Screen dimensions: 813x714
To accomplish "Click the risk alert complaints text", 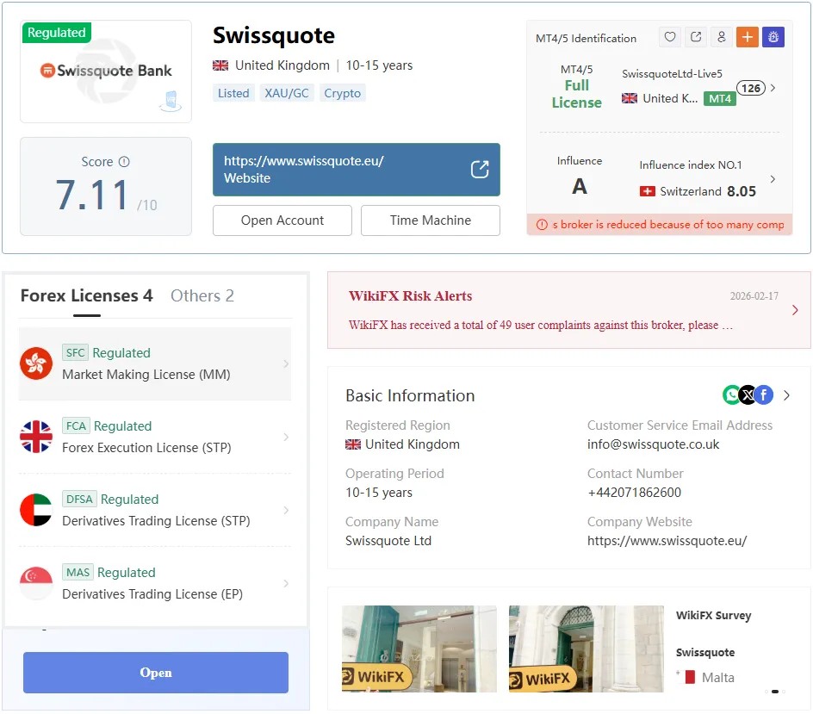I will coord(540,325).
